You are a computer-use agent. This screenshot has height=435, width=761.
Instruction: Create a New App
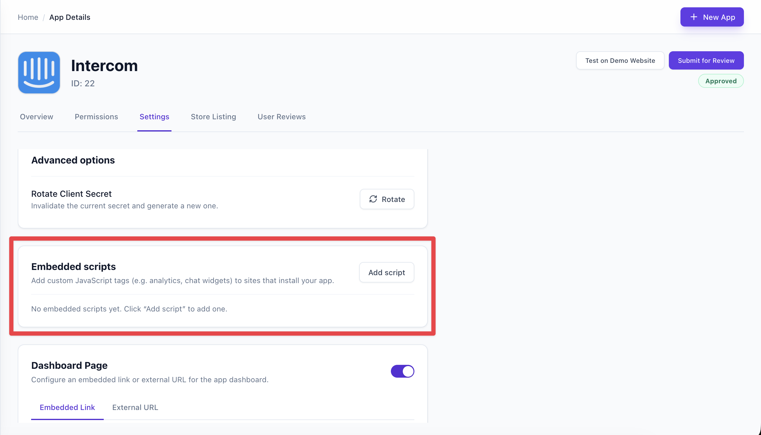click(x=712, y=17)
